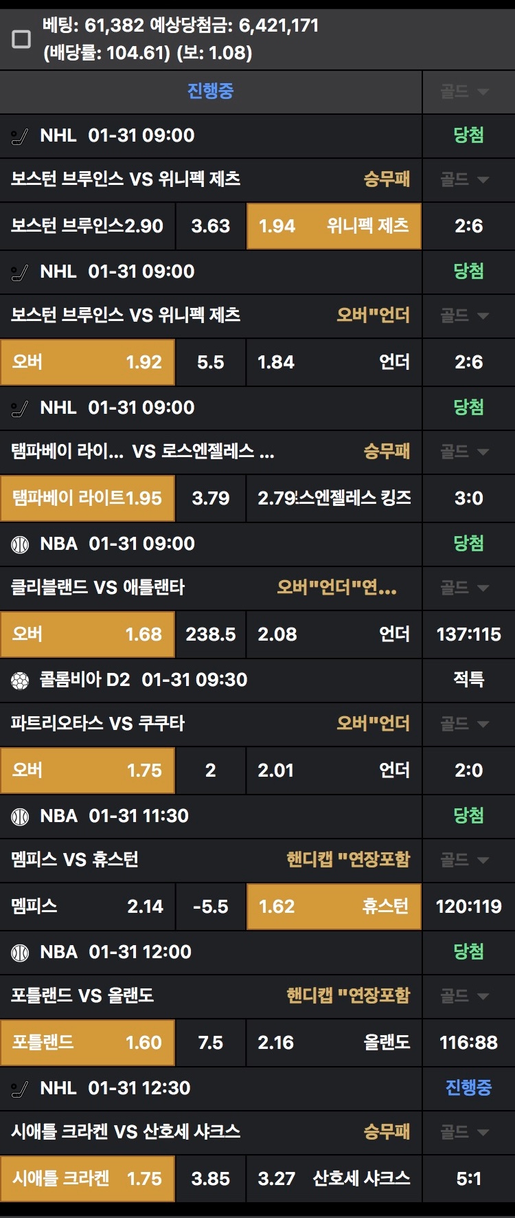Click hockey icon above 탬파베이 vs 로스엔젤레스 row
515x1218 pixels.
point(21,409)
